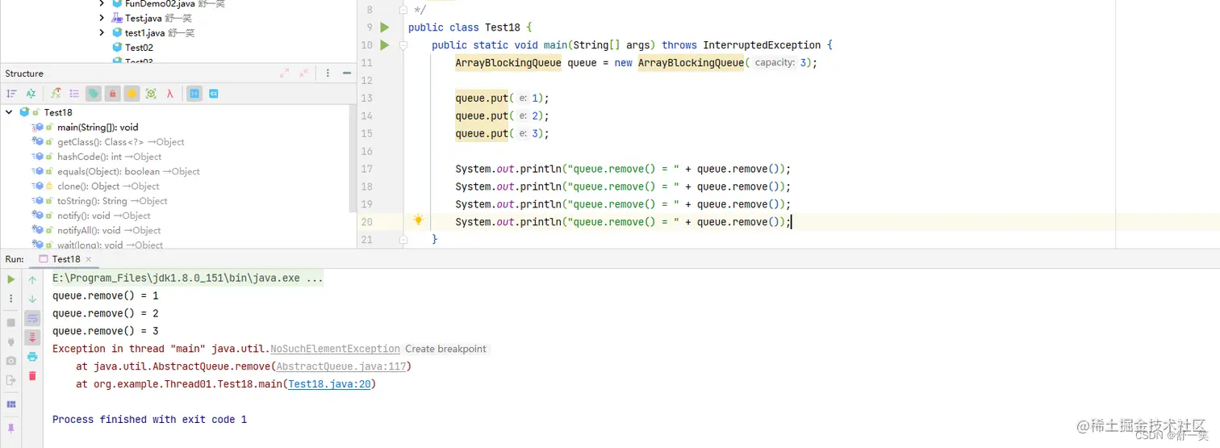
Task: Select clone() method in Structure
Action: pyautogui.click(x=108, y=186)
